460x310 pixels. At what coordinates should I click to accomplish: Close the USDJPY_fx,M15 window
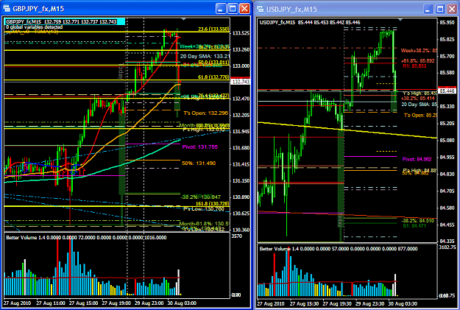tap(452, 9)
